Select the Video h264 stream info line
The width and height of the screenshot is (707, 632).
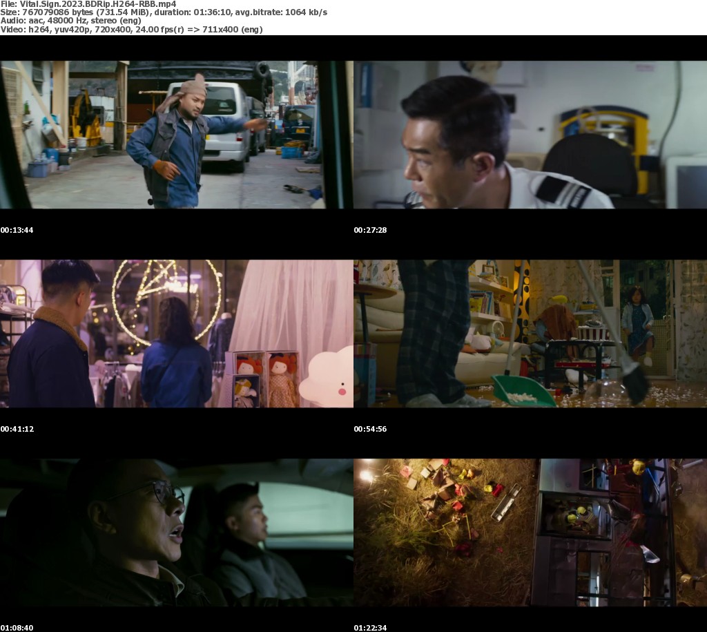pos(131,30)
